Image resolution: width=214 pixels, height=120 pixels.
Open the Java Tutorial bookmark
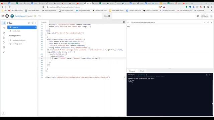[16, 10]
